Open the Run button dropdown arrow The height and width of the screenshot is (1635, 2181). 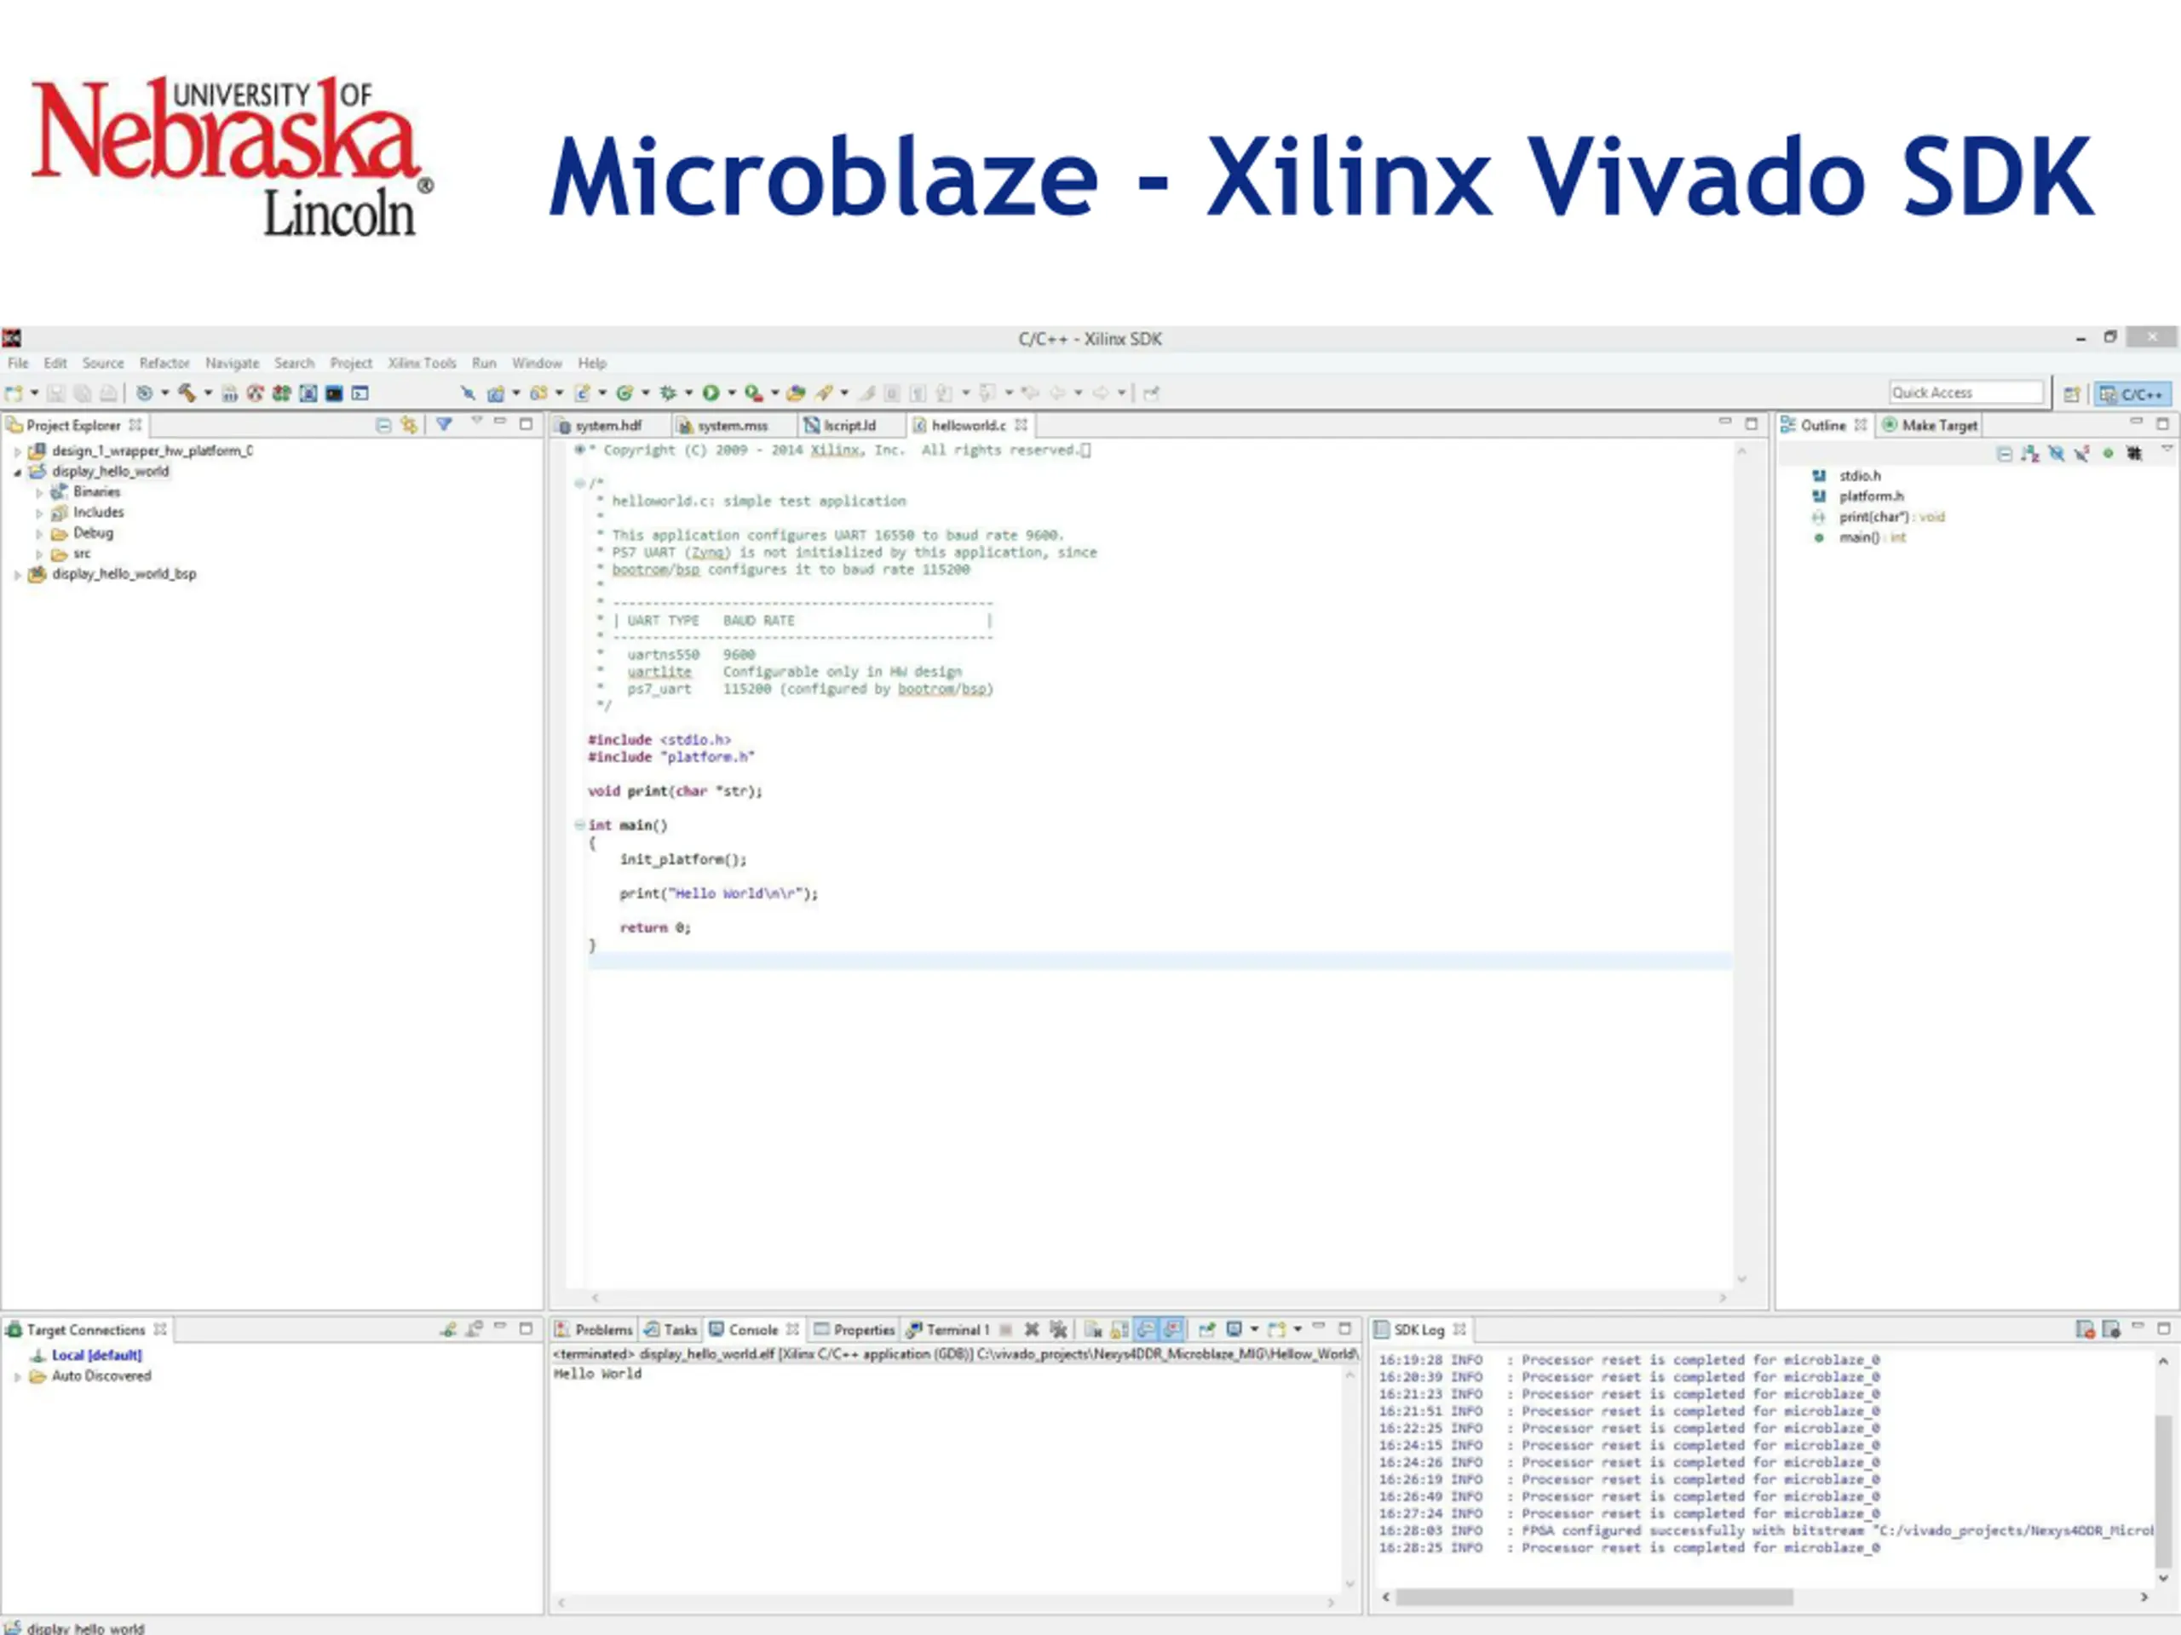732,393
